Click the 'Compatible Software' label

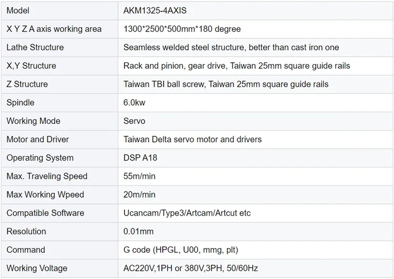[x=45, y=213]
